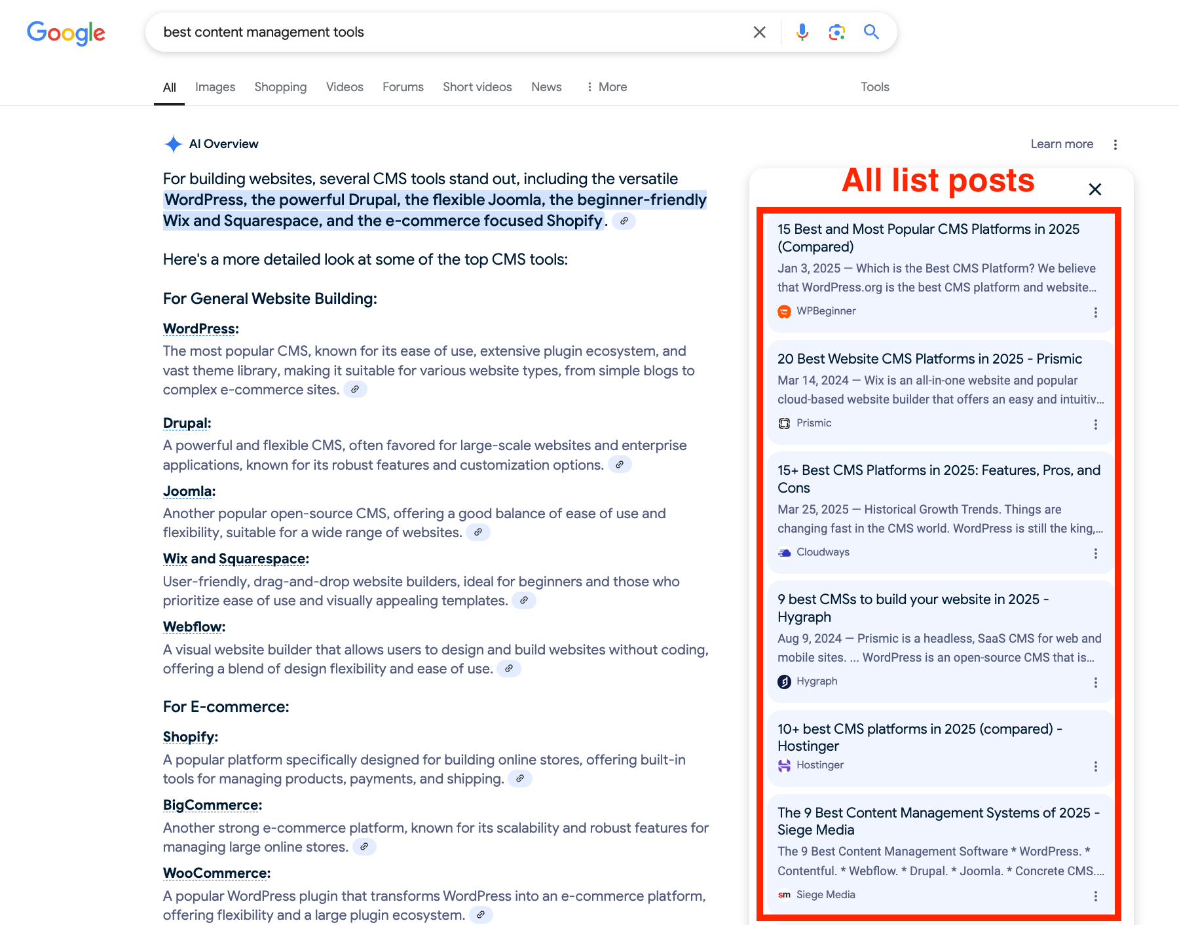
Task: Open Google Lens image search icon
Action: [x=836, y=32]
